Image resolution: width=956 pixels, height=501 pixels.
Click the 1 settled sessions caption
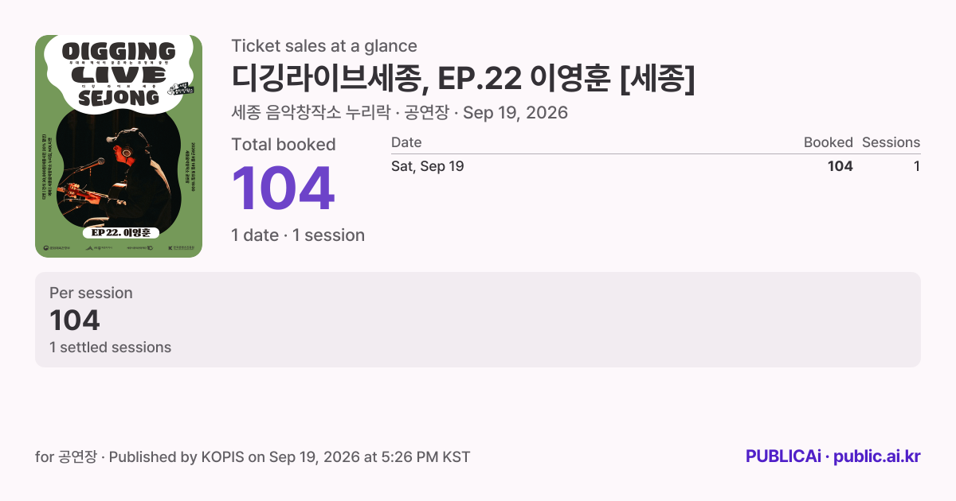click(110, 348)
